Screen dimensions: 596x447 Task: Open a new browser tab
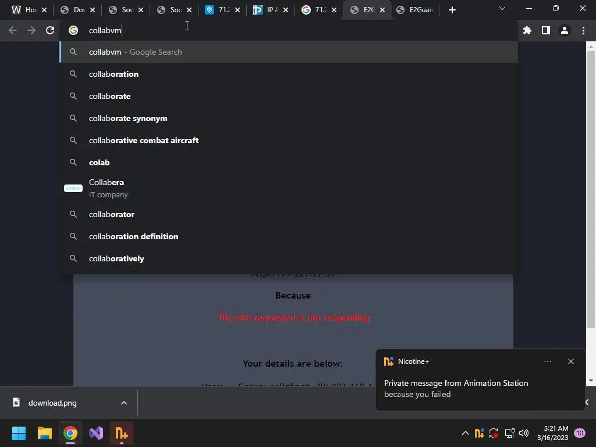[452, 10]
